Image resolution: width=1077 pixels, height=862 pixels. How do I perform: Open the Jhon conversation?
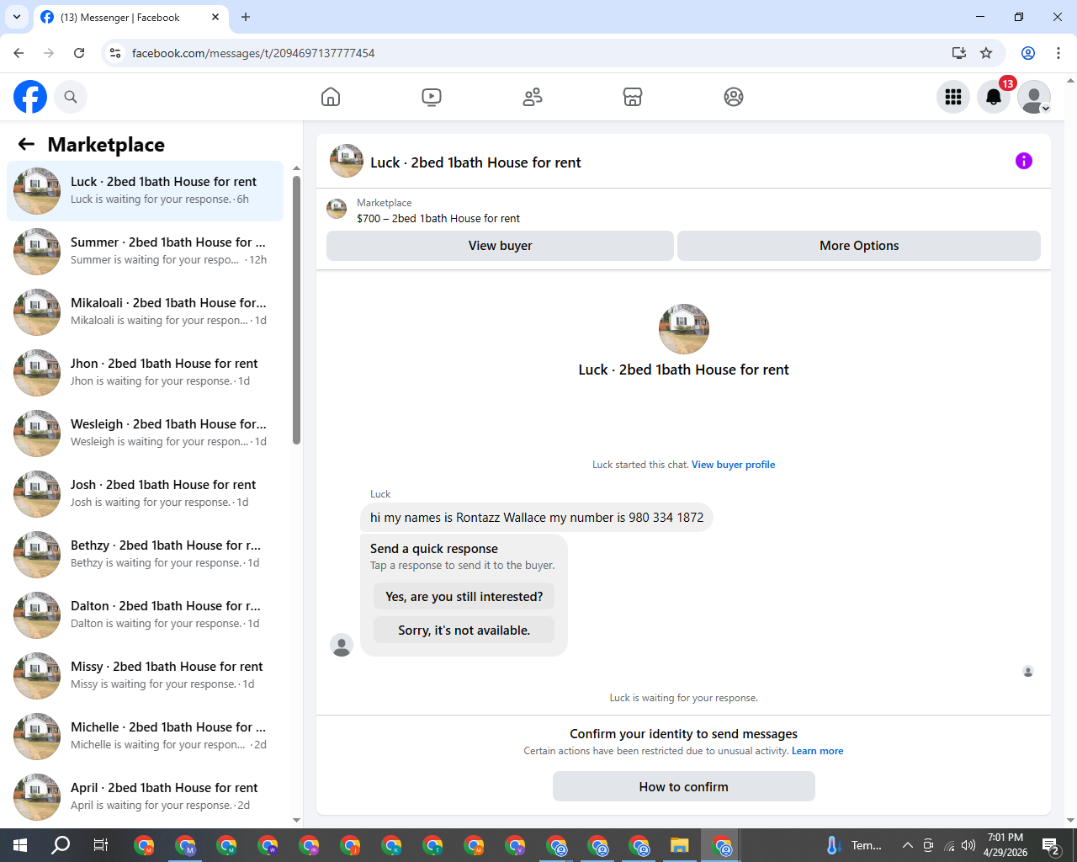(x=146, y=373)
